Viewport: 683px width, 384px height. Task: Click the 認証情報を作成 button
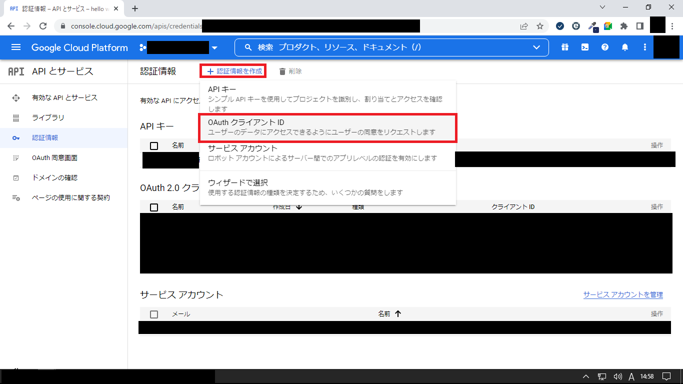(233, 71)
